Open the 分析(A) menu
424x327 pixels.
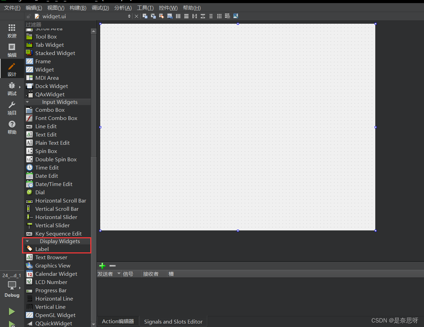coord(123,8)
